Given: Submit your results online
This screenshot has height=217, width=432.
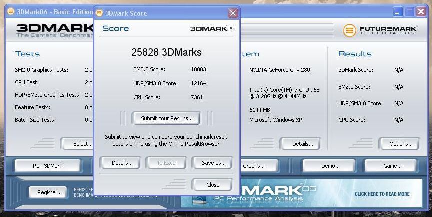Looking at the screenshot, I should tap(166, 118).
